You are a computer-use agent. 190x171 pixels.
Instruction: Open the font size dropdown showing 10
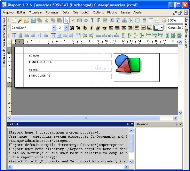66,28
